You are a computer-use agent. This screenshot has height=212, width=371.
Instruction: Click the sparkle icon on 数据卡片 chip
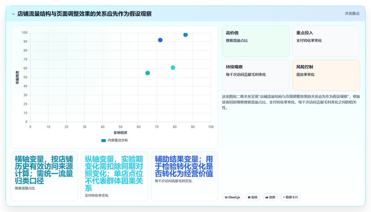(x=284, y=197)
